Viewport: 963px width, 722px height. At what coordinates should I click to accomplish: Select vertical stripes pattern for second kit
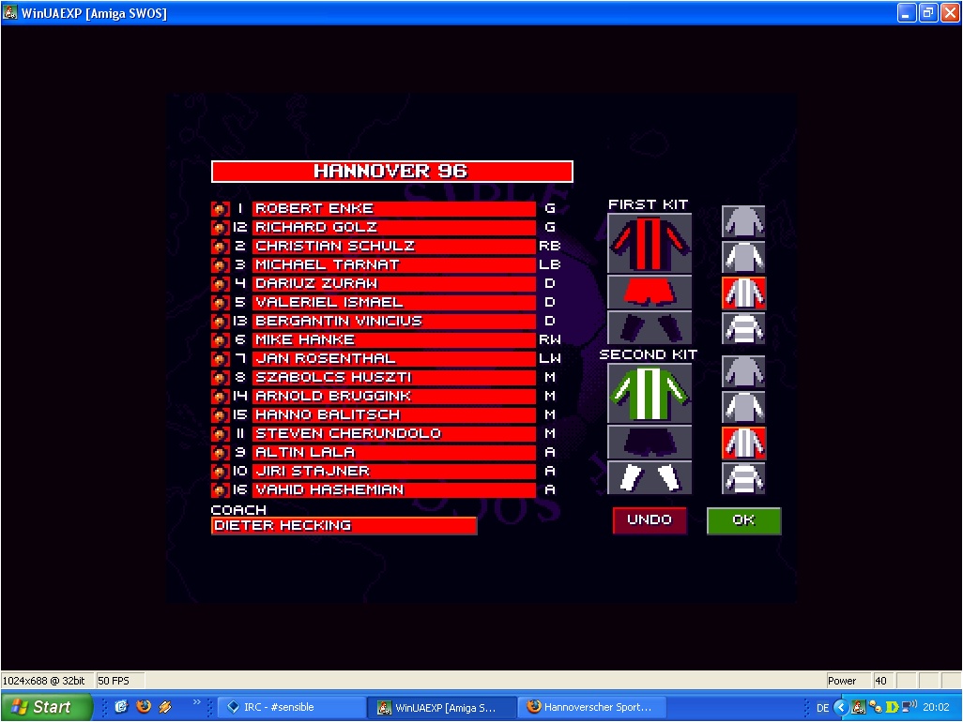743,443
